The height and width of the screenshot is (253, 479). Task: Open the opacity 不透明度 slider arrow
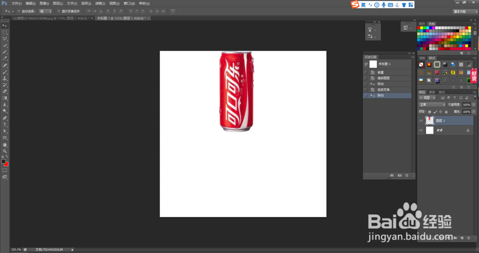pos(474,105)
